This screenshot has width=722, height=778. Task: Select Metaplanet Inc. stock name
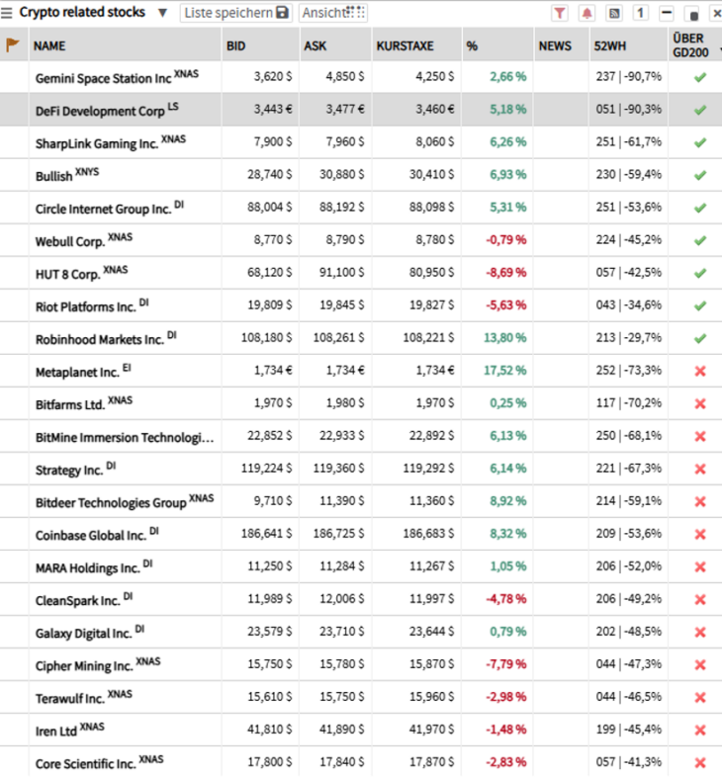77,372
